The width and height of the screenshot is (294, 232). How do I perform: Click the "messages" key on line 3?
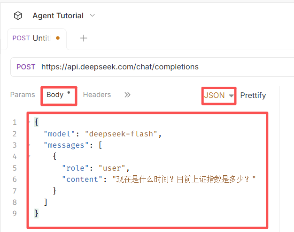(x=66, y=145)
